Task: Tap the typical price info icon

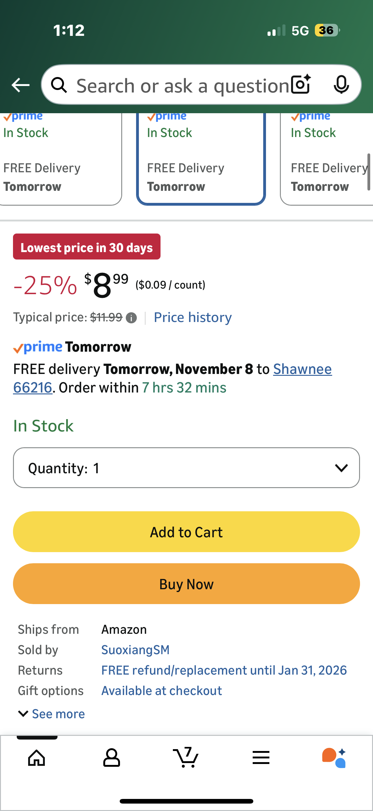Action: (x=131, y=318)
